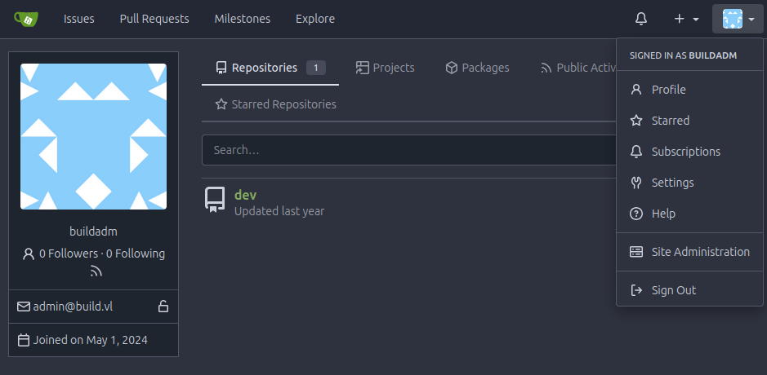
Task: Open Site Administration menu entry
Action: click(700, 252)
